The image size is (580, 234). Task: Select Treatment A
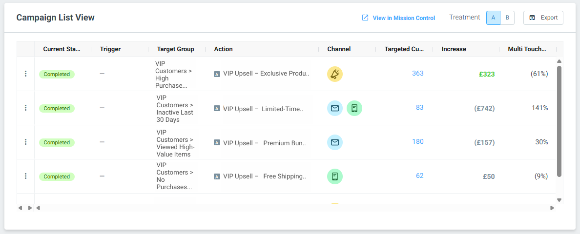[x=493, y=18]
